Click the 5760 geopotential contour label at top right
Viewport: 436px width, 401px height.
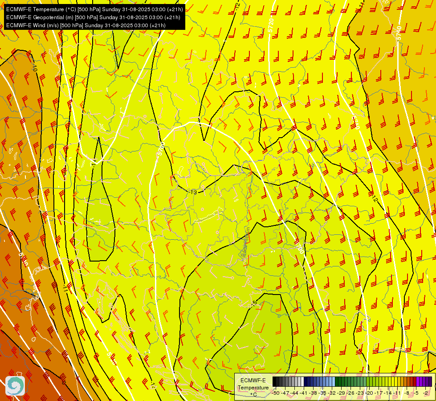point(399,33)
